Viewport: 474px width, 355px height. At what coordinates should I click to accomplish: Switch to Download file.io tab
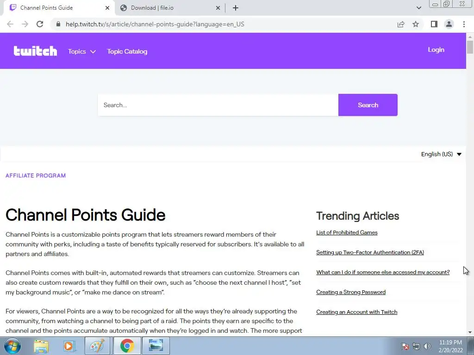tap(170, 8)
